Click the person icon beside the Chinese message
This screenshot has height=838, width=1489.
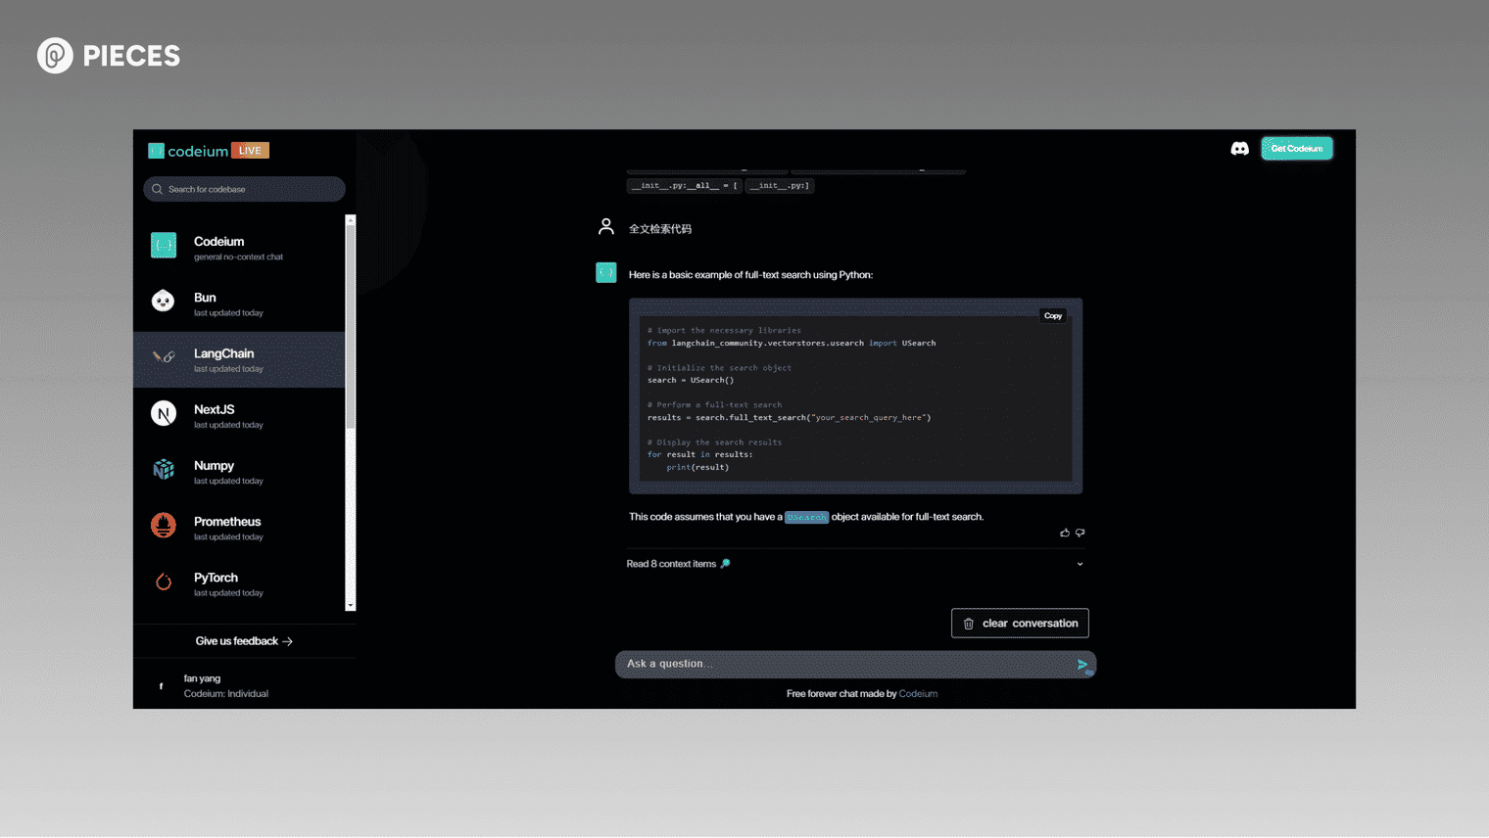[606, 227]
